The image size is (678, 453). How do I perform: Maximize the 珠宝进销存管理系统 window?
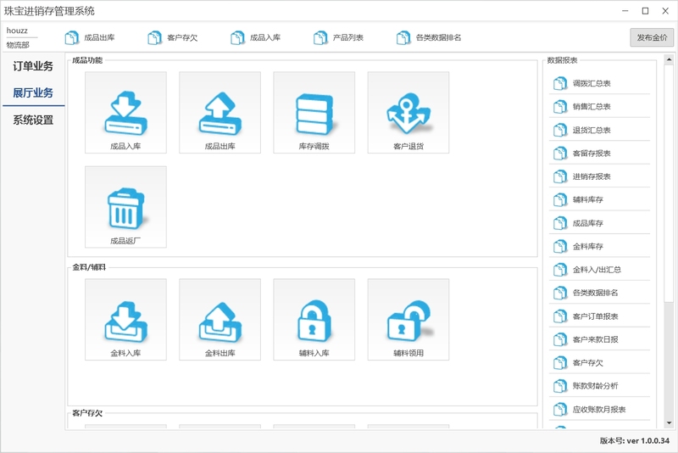(645, 11)
